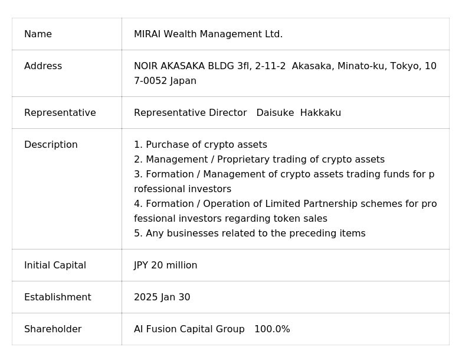This screenshot has height=363, width=472.
Task: Click the Description row label
Action: click(x=51, y=145)
